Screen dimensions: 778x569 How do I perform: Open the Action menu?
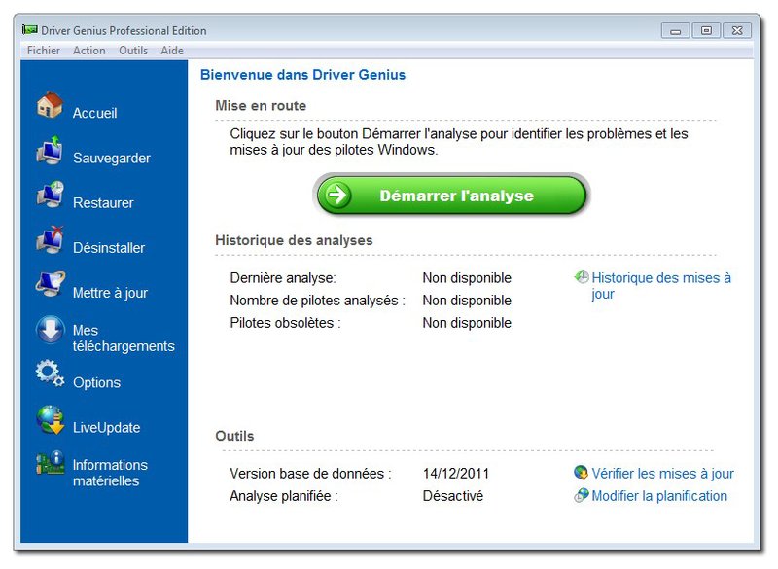tap(88, 50)
